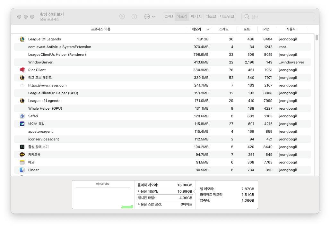Viewport: 330px width, 227px height.
Task: Click the 와이어드 메모리 1.51GB entry
Action: pyautogui.click(x=227, y=195)
